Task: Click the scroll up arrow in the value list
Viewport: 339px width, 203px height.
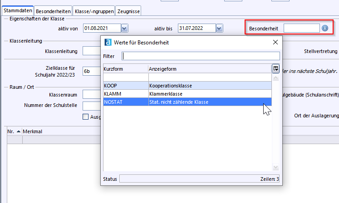Action: [275, 78]
